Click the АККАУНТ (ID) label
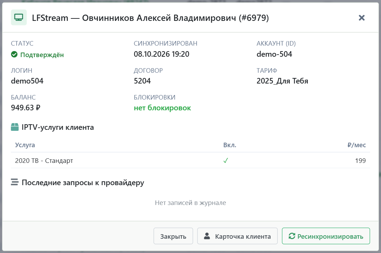 276,44
